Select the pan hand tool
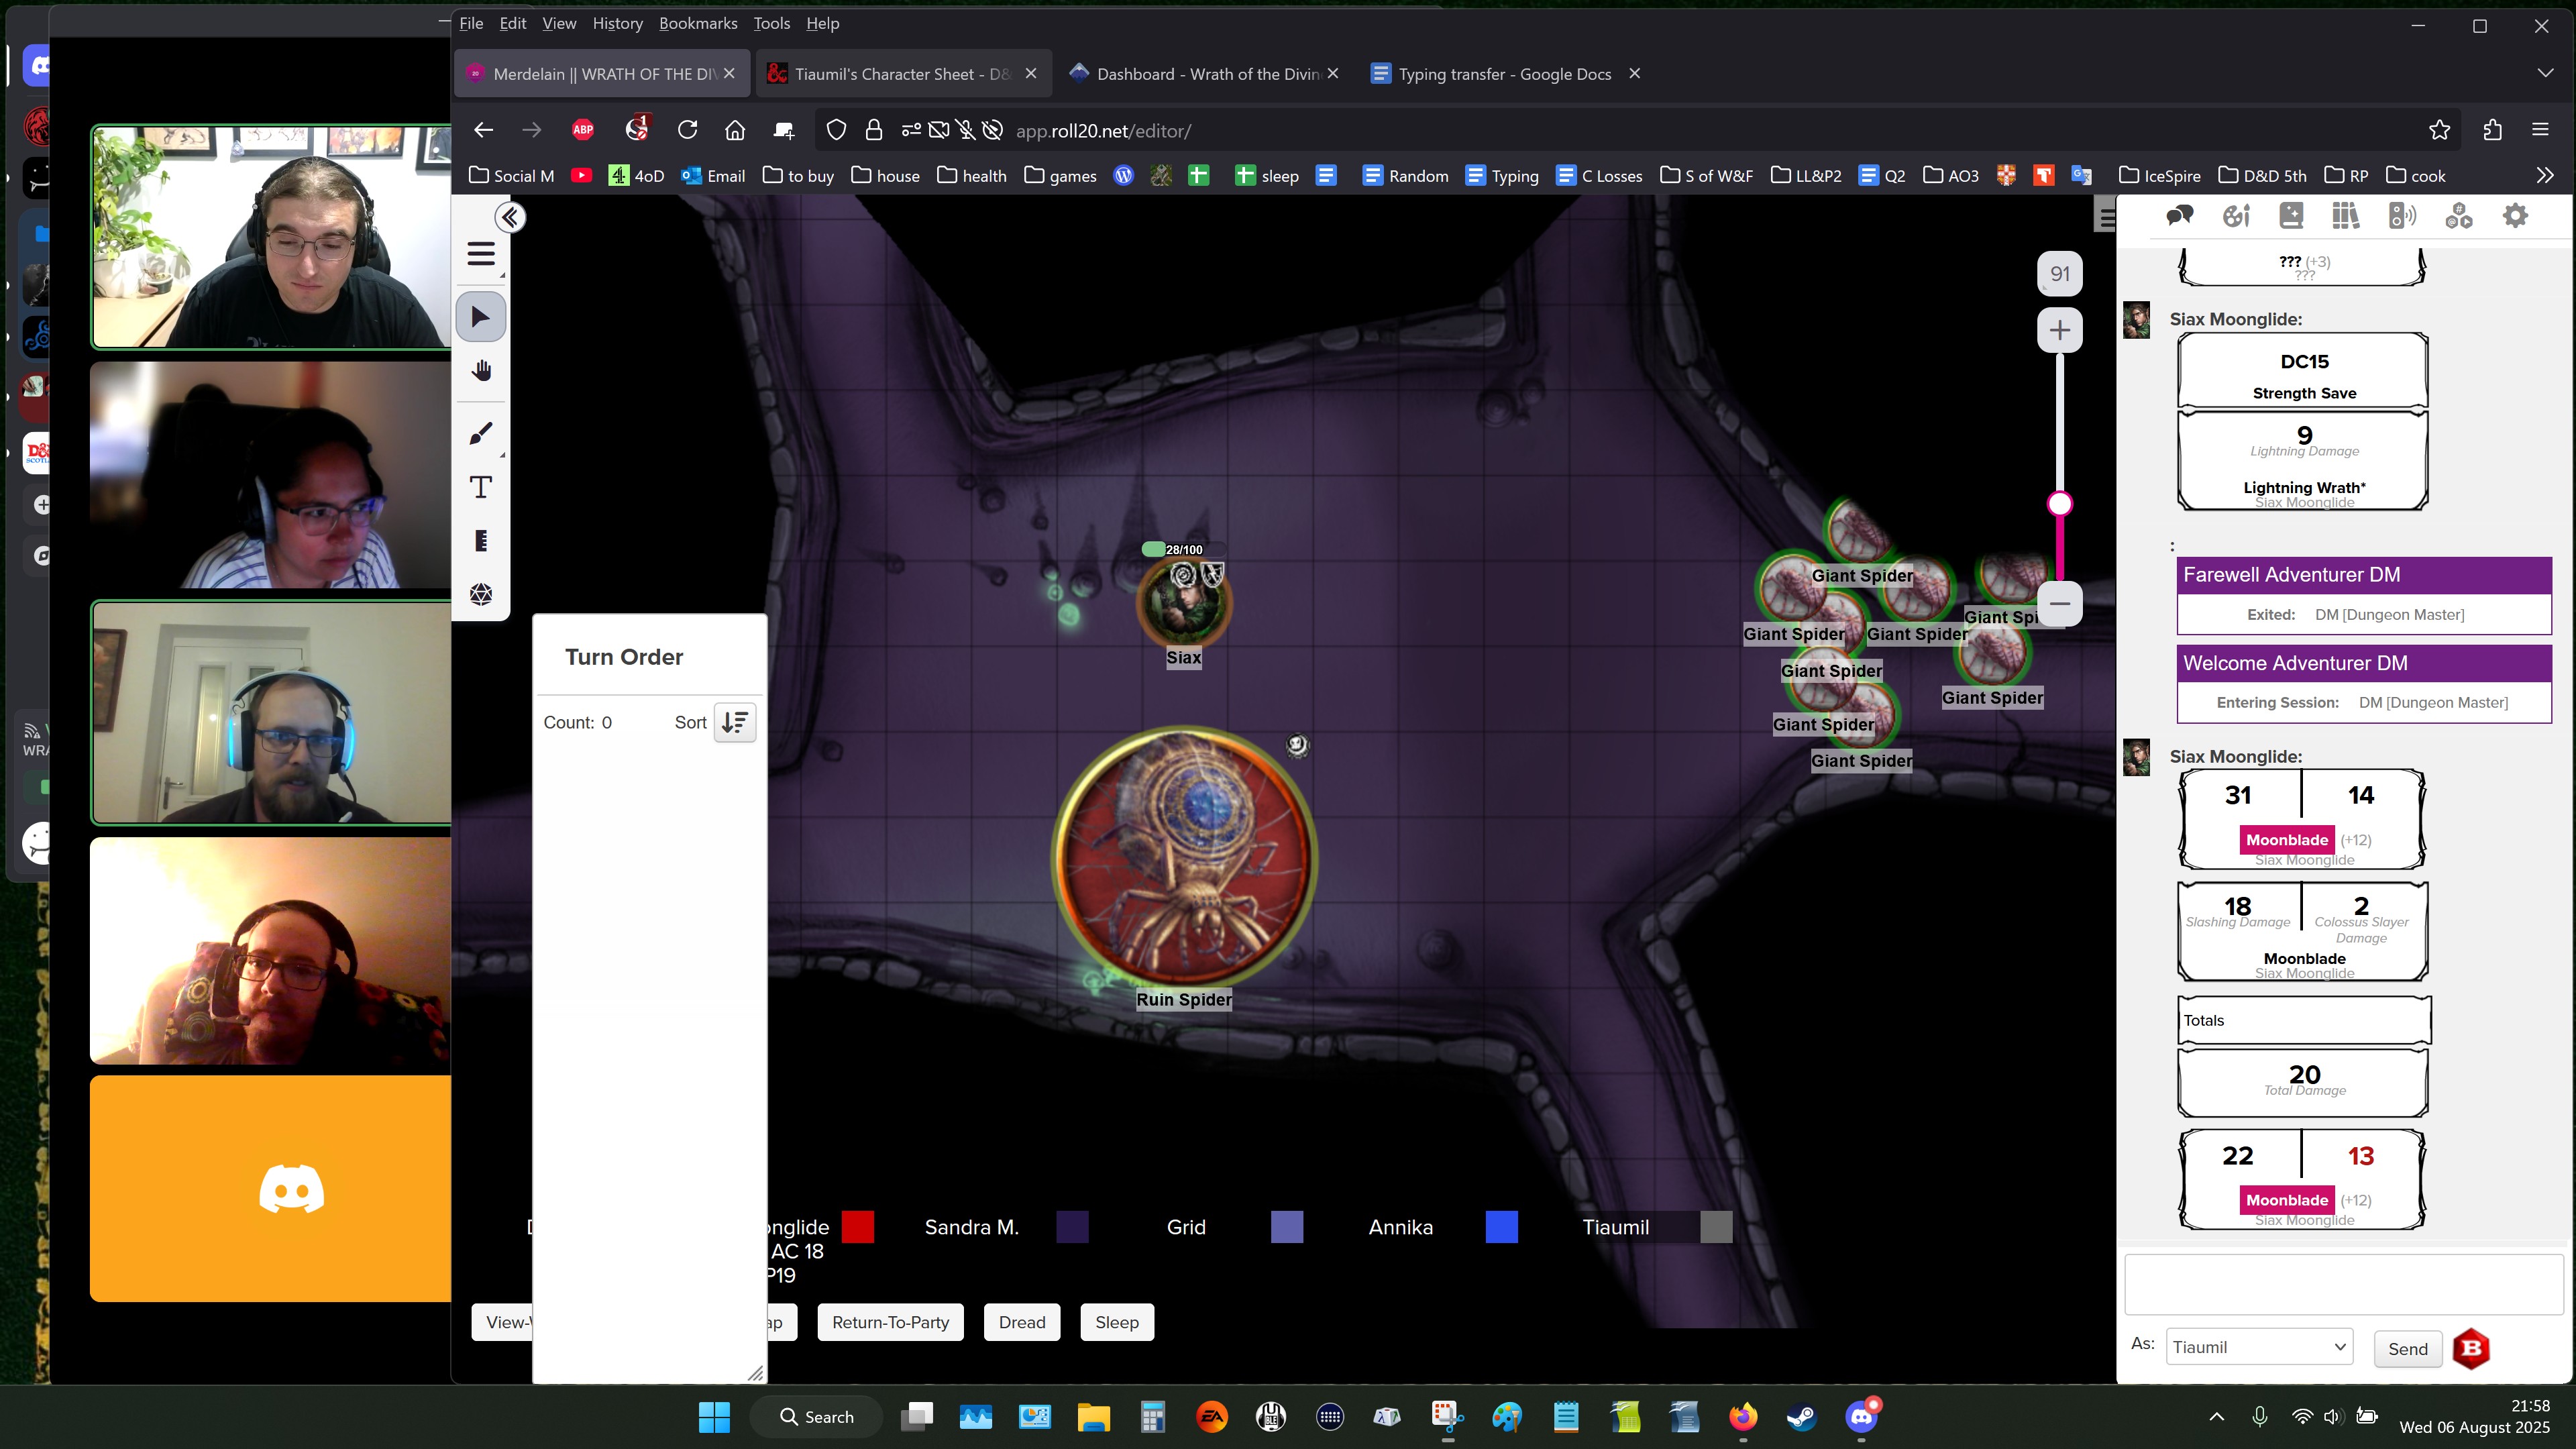The width and height of the screenshot is (2576, 1449). (x=481, y=371)
